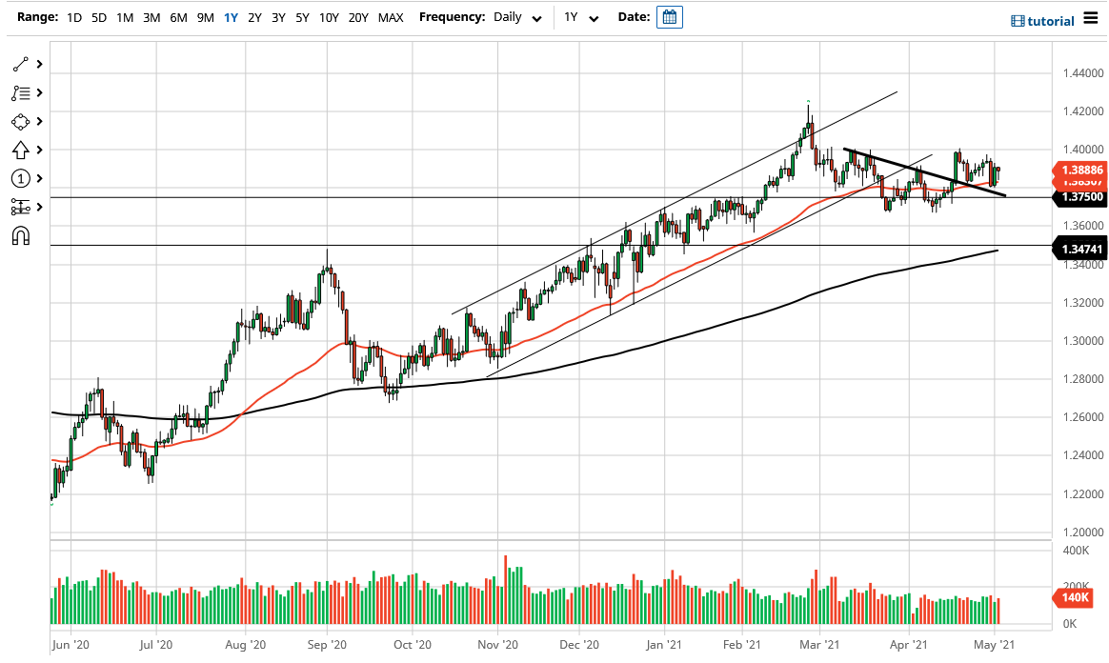Set range to 9M
This screenshot has height=663, width=1109.
pyautogui.click(x=205, y=18)
